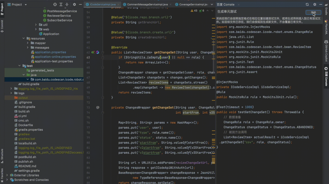Click the Expand All icon in Project toolbar
Viewport: 329px width, 184px height.
[61, 5]
